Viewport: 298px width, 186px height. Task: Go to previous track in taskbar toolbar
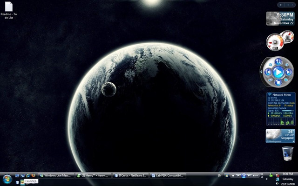[238, 176]
